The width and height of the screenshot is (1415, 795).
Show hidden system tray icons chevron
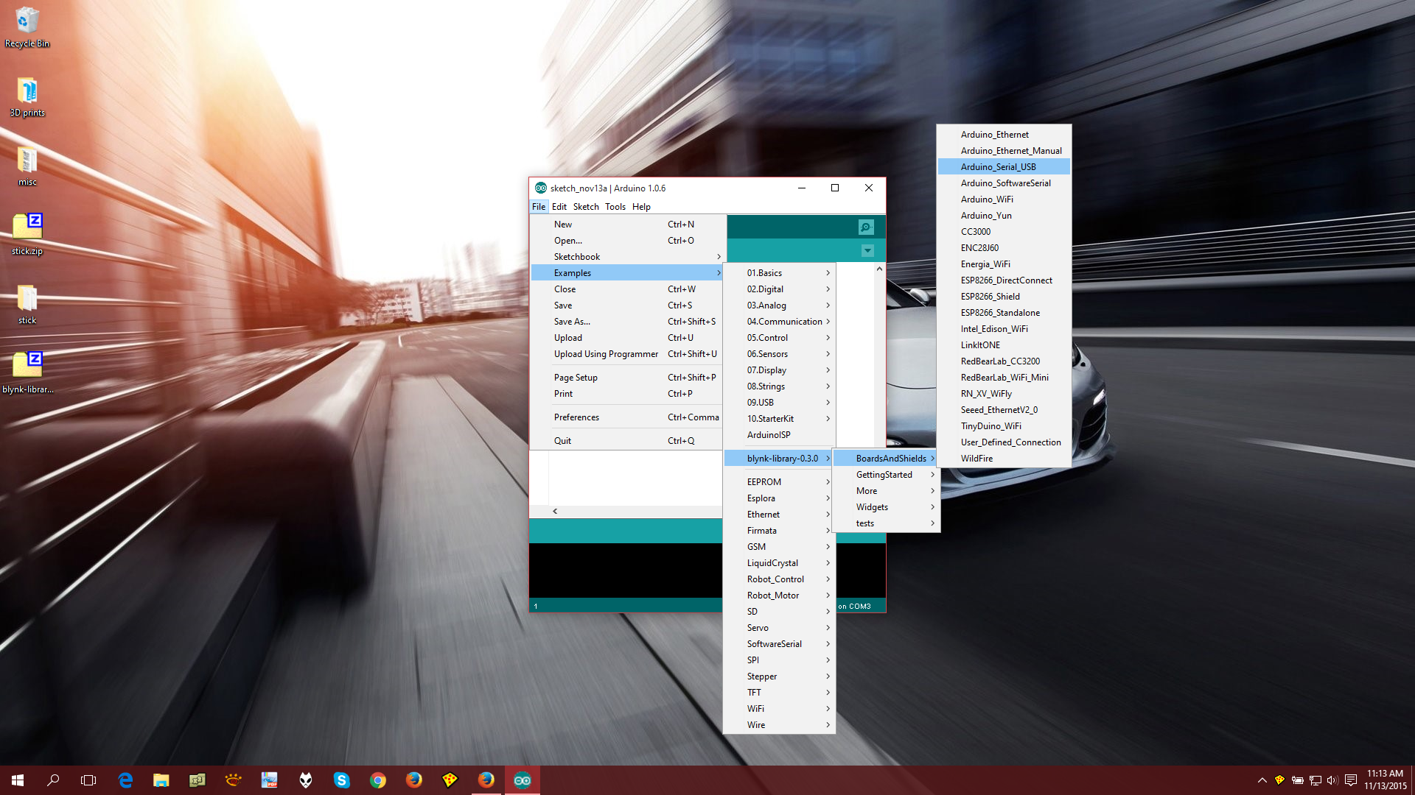(x=1262, y=780)
